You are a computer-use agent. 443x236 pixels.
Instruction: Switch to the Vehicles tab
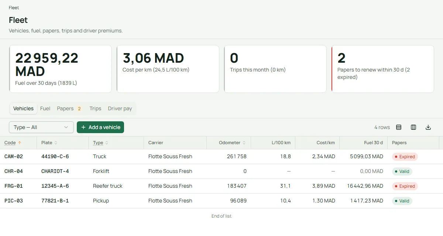coord(23,108)
